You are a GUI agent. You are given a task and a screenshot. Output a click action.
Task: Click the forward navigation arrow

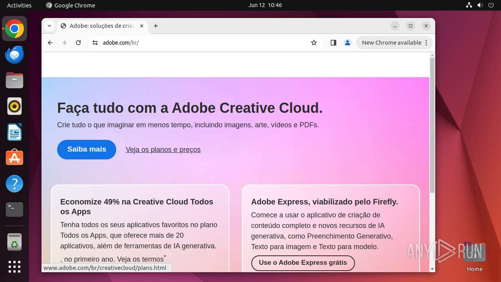pos(64,43)
